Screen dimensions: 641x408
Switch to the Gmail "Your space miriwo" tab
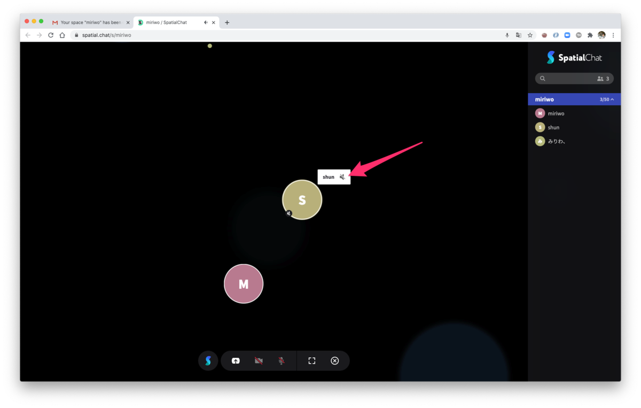tap(91, 22)
